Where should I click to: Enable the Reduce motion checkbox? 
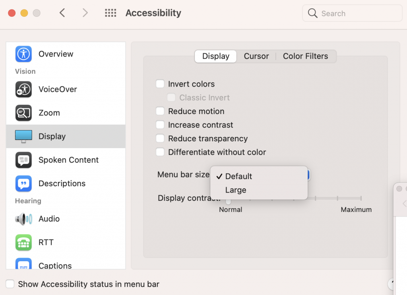pos(160,111)
